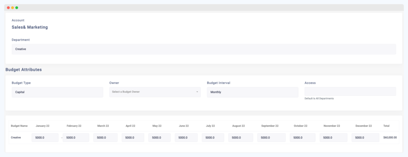408x157 pixels.
Task: Click the Budget Type field showing Capital
Action: tap(57, 92)
